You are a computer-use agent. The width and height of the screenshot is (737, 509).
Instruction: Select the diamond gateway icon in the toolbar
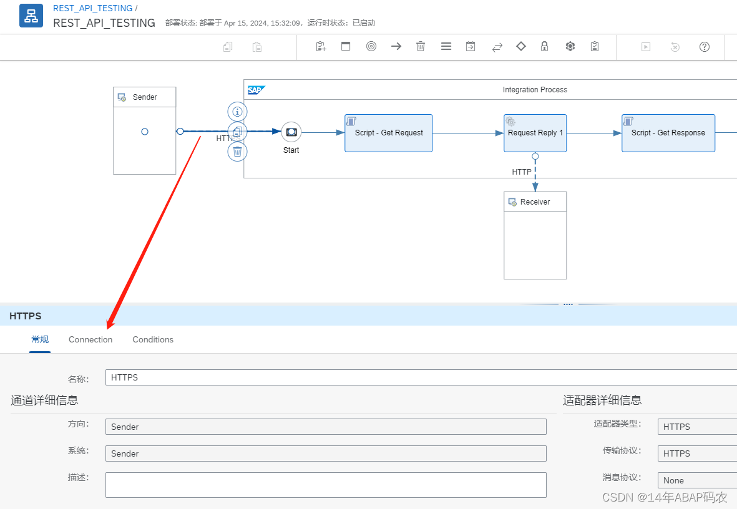click(x=520, y=46)
